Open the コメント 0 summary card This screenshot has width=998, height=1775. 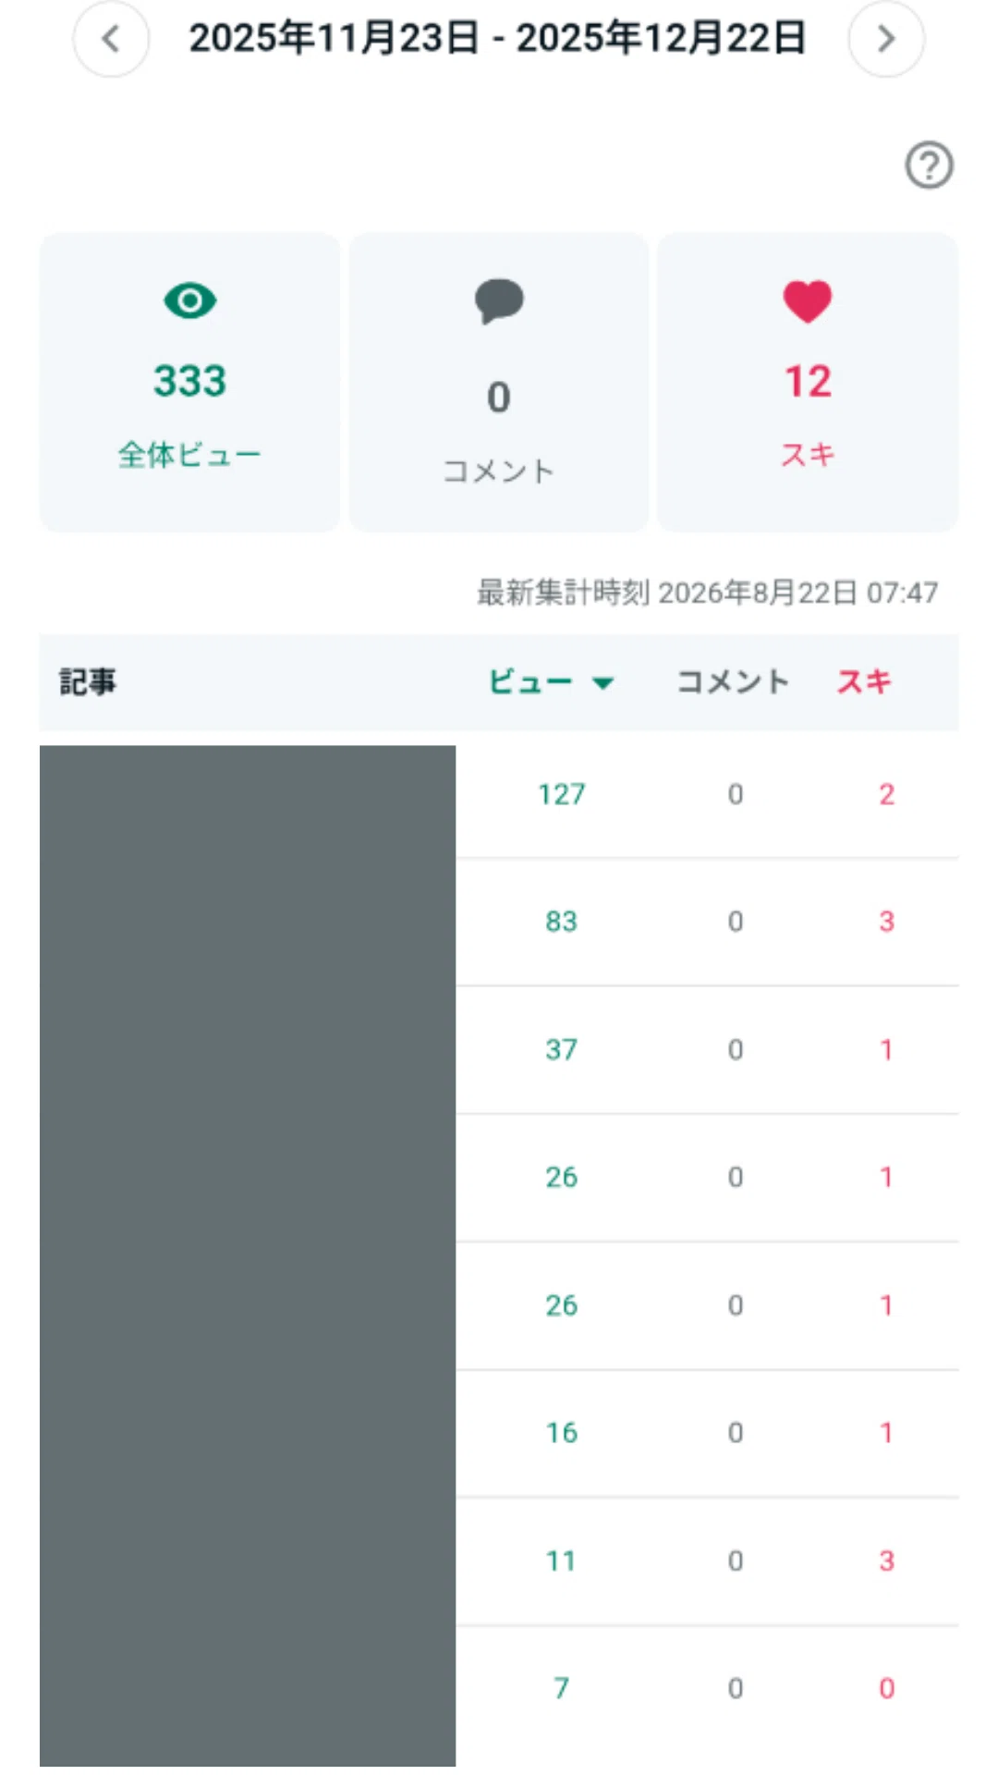pyautogui.click(x=499, y=383)
